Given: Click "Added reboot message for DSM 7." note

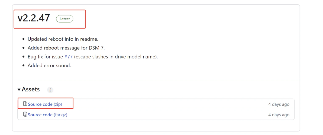Looking at the screenshot, I should (66, 48).
